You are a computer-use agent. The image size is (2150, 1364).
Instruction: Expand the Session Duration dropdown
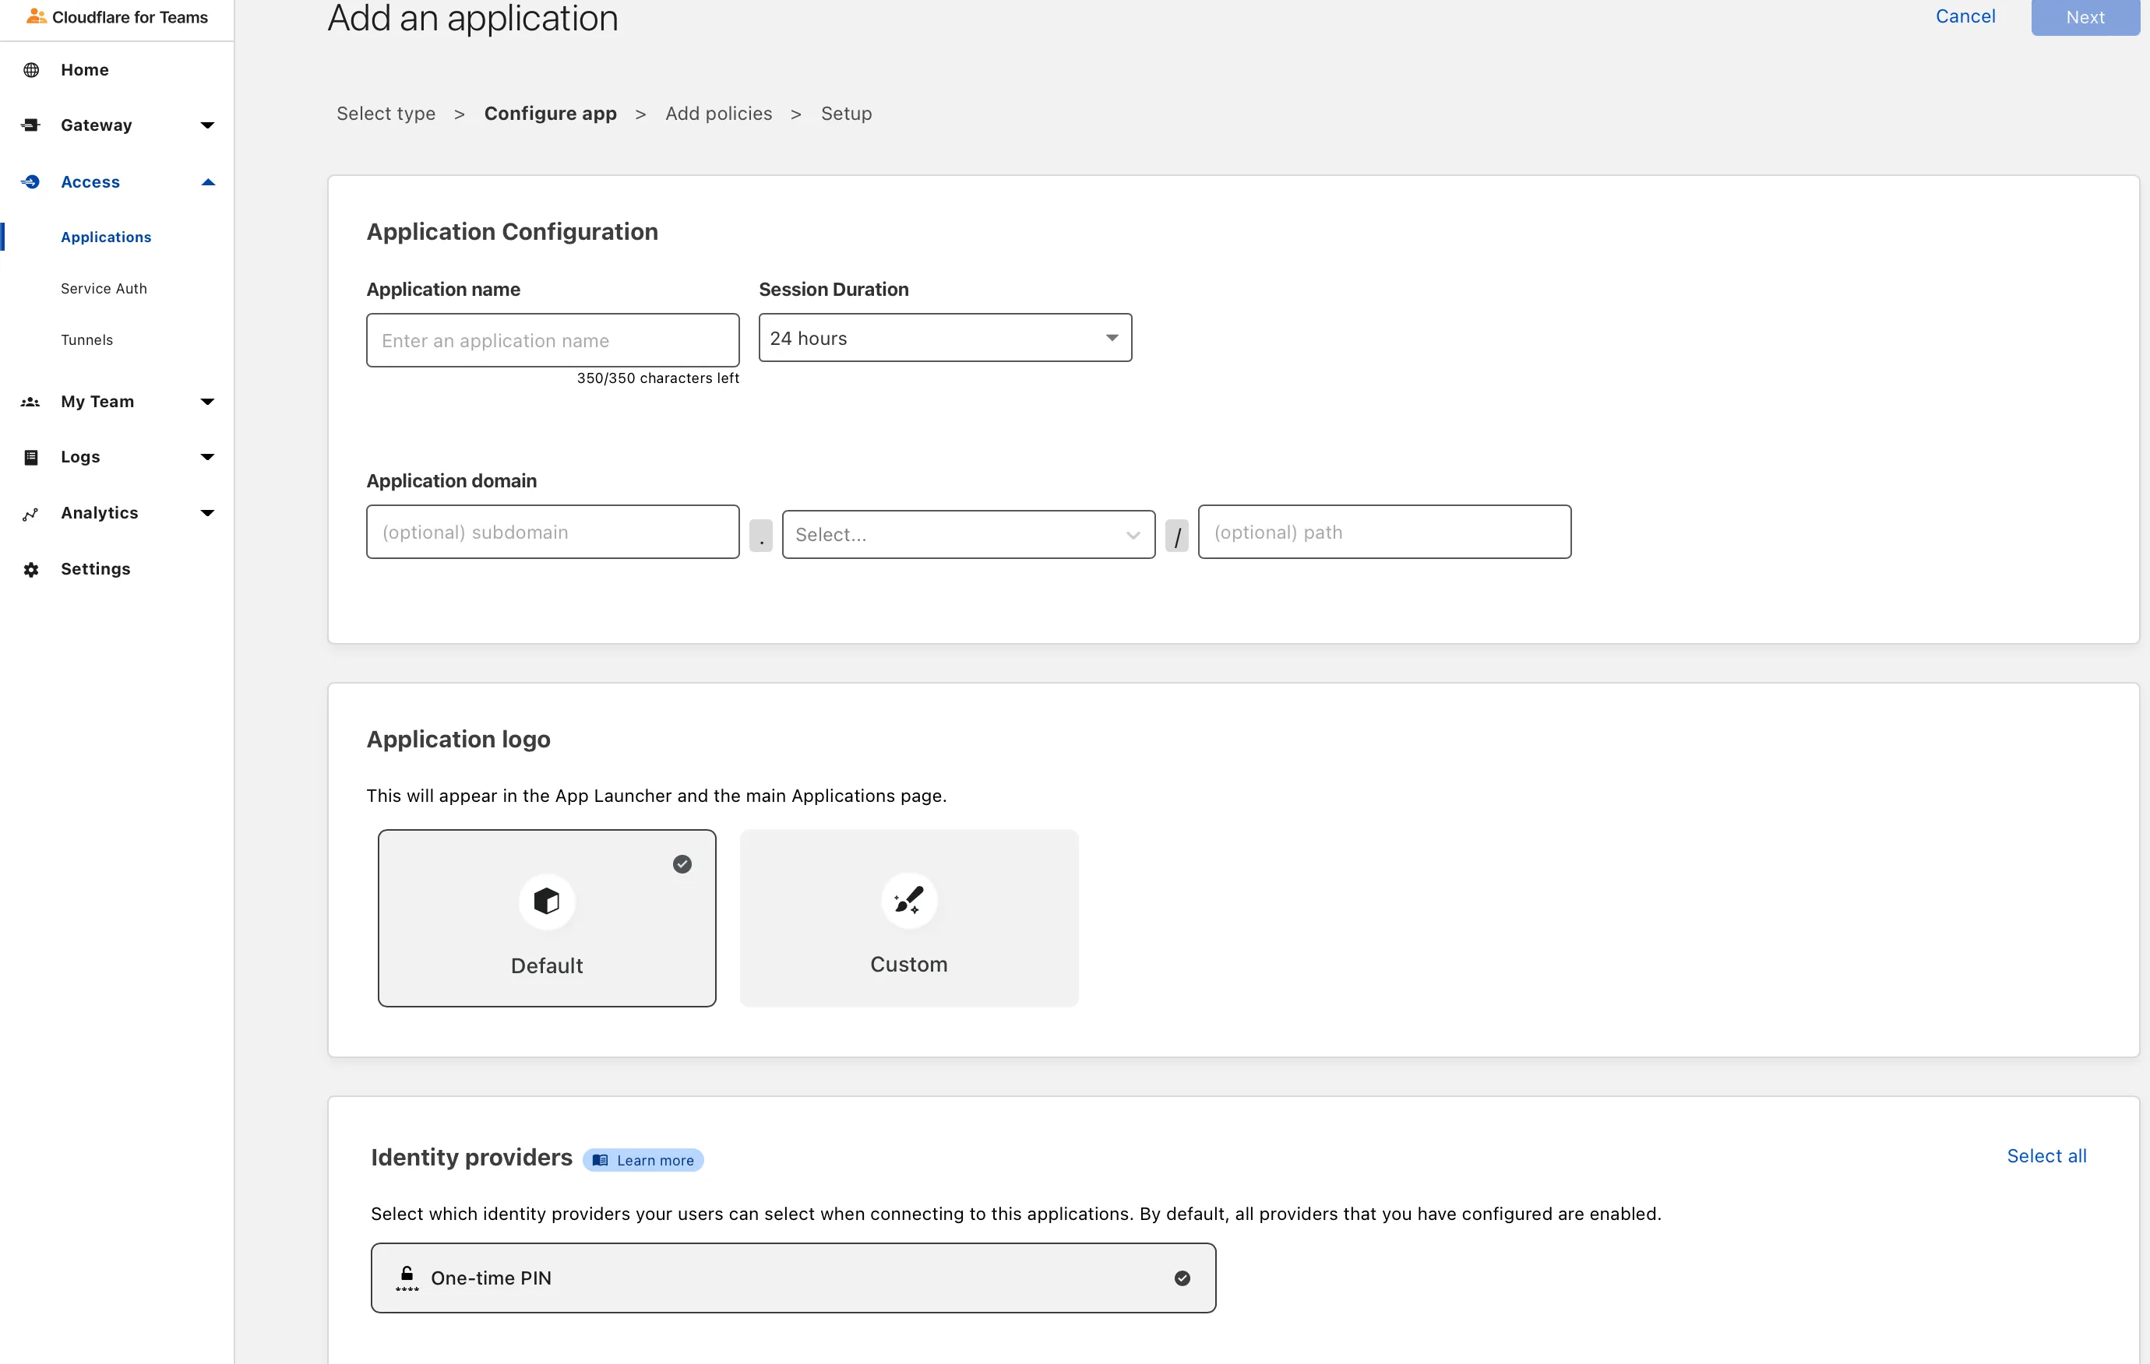(x=942, y=338)
